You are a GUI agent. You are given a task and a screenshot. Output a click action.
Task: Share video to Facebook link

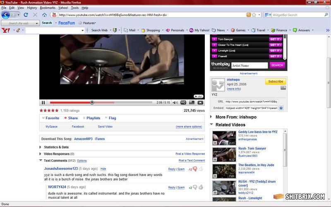(78, 127)
